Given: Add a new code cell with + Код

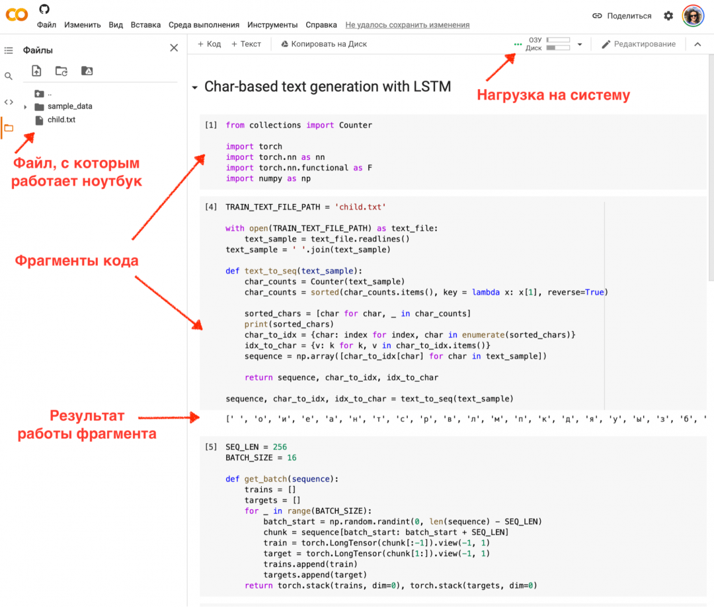Looking at the screenshot, I should point(209,44).
